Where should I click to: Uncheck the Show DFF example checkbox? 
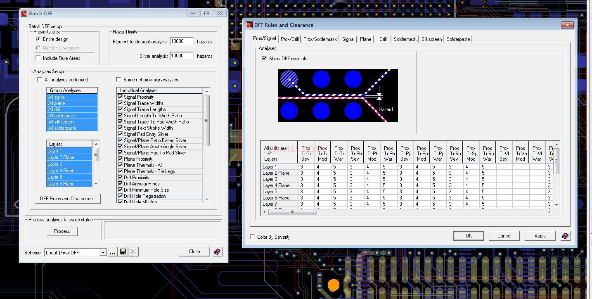point(264,59)
